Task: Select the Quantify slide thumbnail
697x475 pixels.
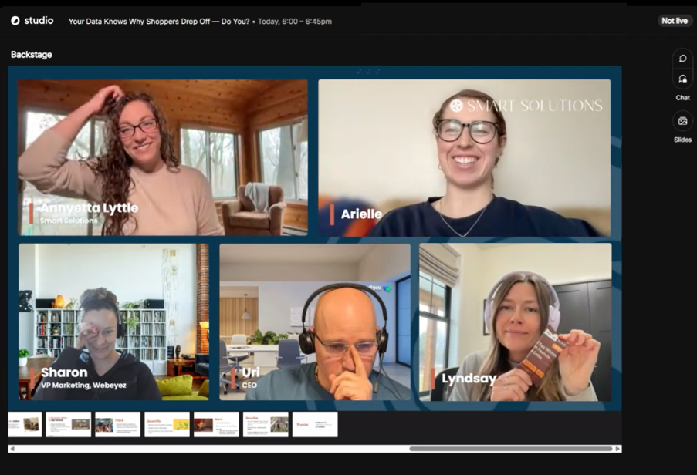Action: [x=167, y=424]
